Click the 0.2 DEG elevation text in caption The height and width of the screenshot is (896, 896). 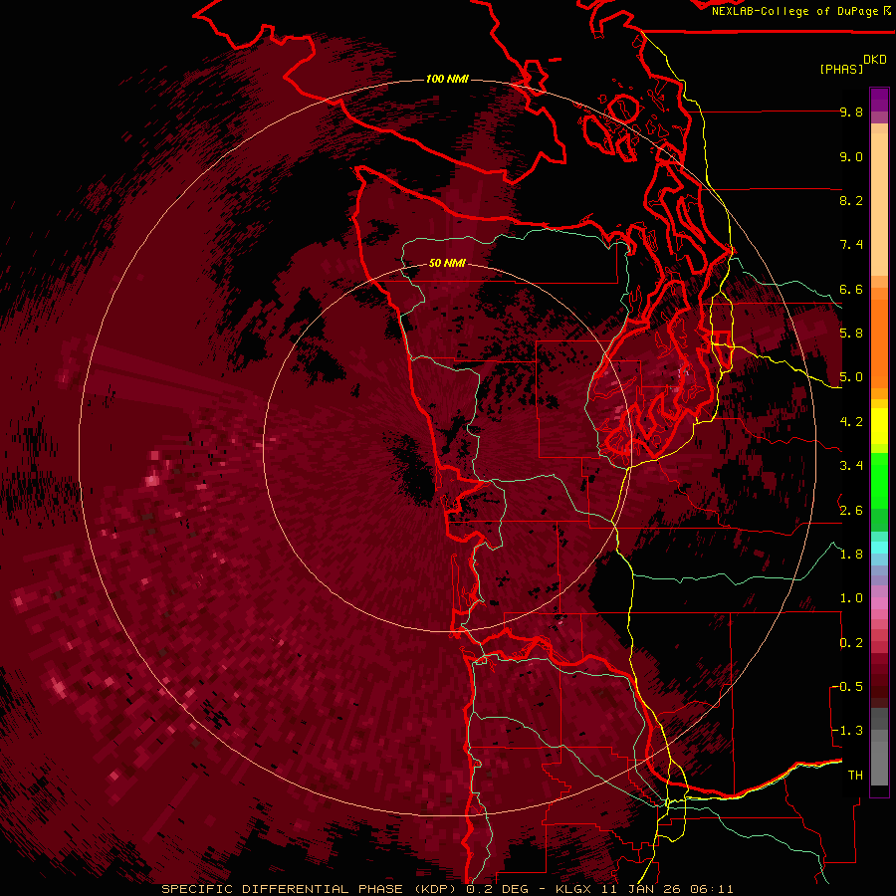[499, 889]
